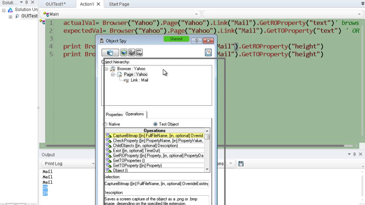The width and height of the screenshot is (365, 205).
Task: Click the Selection text field in Object Spy
Action: click(x=156, y=184)
